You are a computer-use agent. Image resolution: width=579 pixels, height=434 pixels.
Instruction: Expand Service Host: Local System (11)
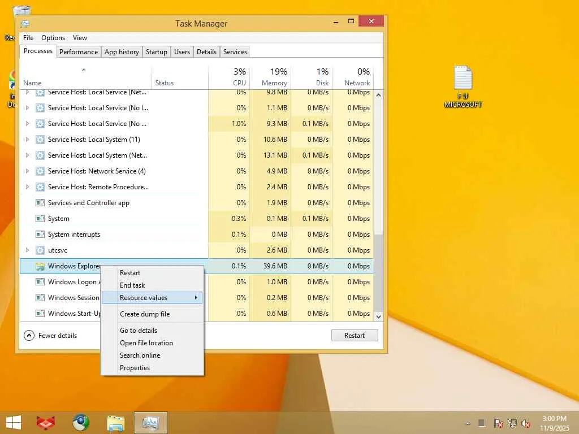coord(27,140)
